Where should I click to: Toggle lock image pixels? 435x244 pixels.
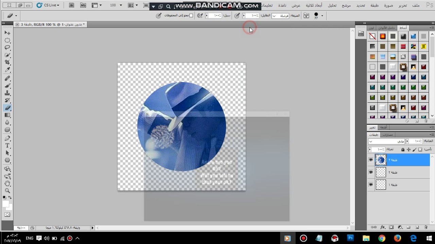point(414,149)
